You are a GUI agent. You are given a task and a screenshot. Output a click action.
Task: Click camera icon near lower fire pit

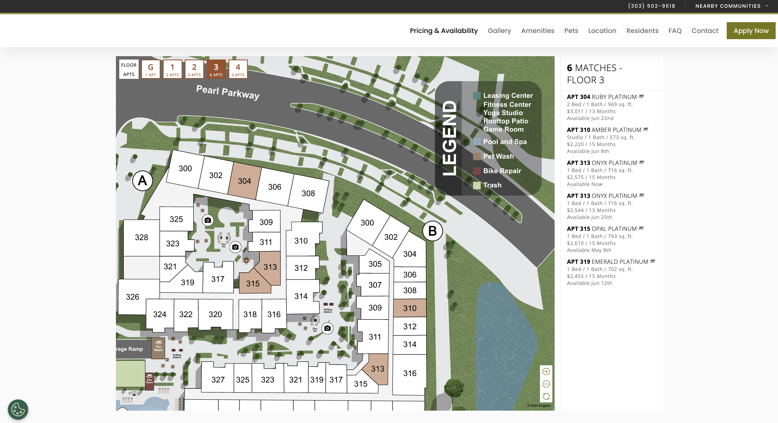point(327,328)
